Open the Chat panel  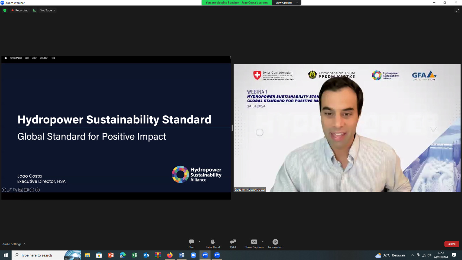coord(191,244)
